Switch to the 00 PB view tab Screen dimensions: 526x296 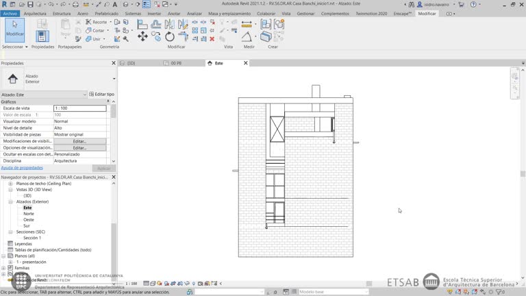click(177, 63)
